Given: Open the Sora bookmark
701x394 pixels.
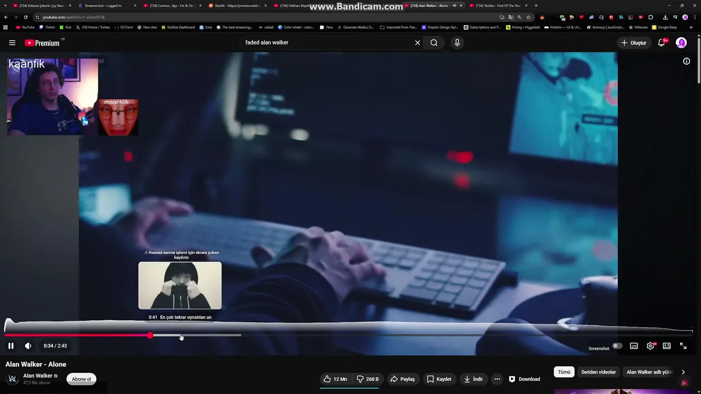Looking at the screenshot, I should (205, 27).
